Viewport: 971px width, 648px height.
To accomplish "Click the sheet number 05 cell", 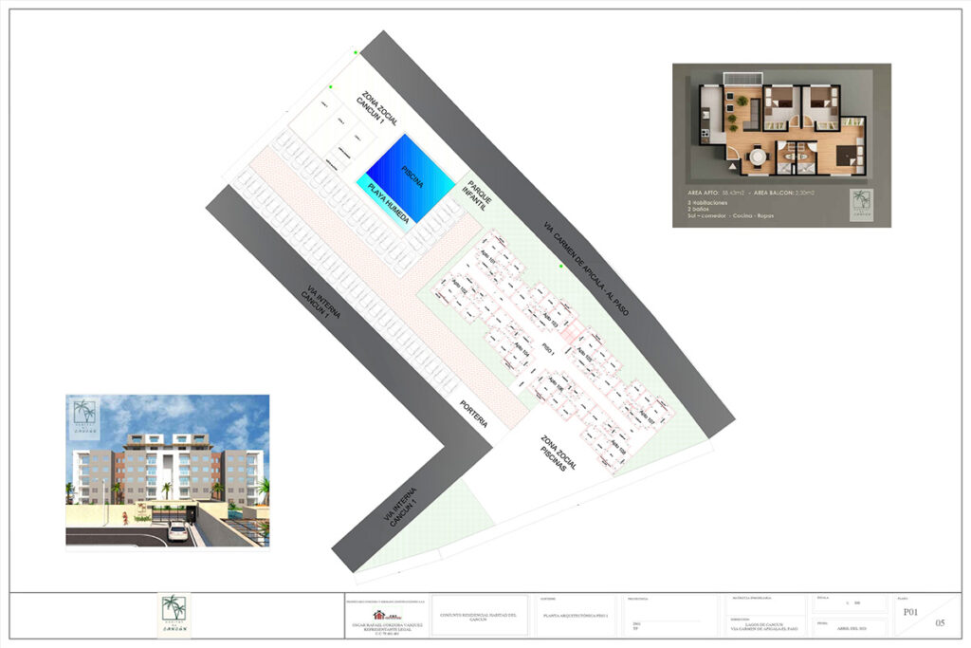I will [x=940, y=623].
